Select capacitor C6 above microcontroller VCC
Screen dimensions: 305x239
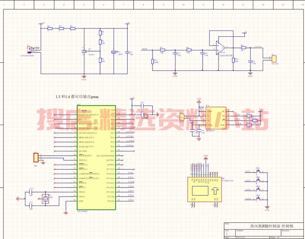point(142,106)
